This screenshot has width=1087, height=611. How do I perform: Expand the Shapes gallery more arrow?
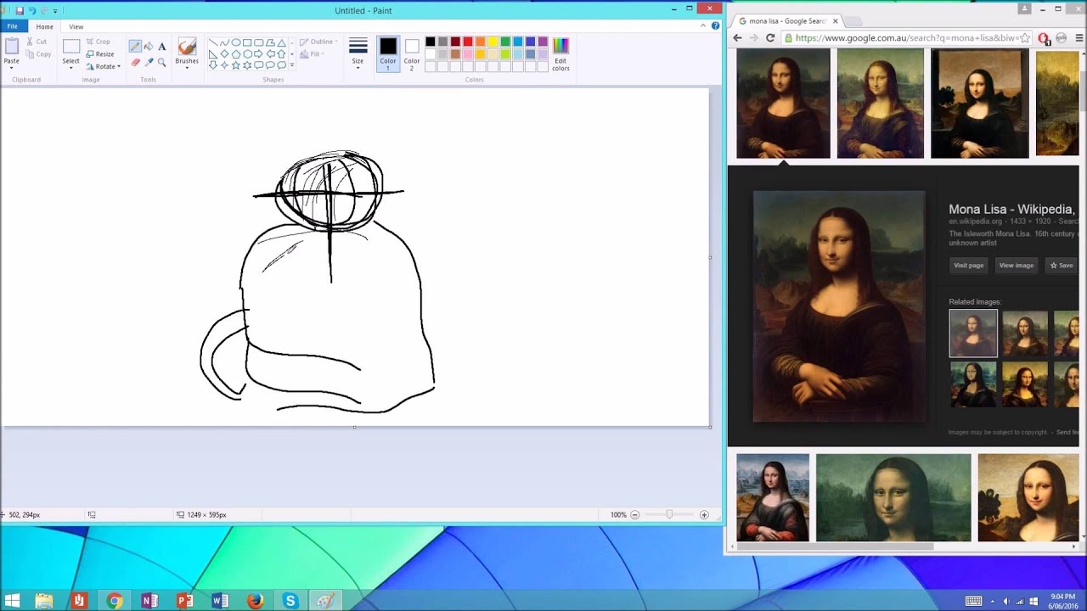pos(292,65)
